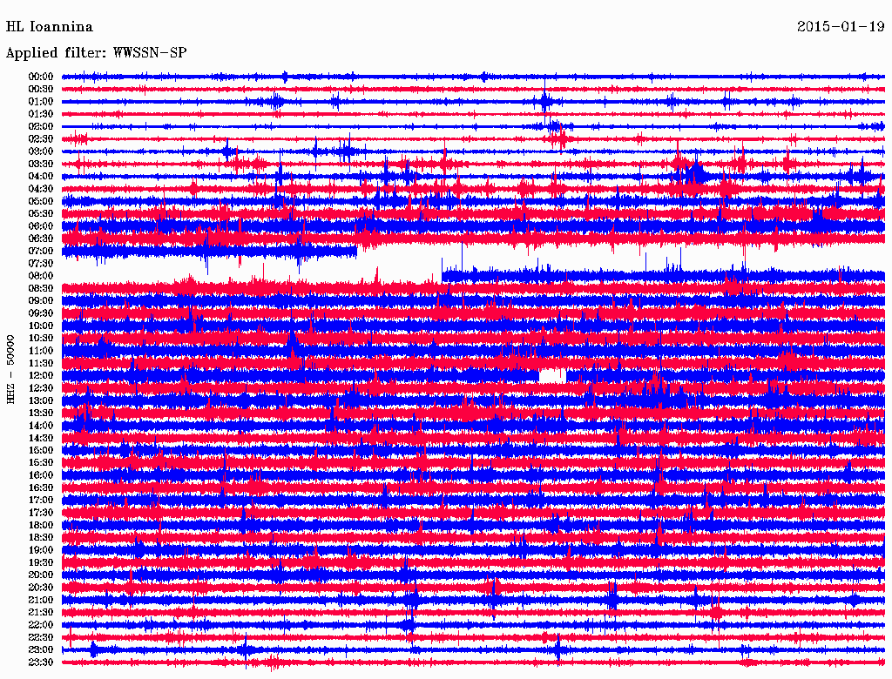Viewport: 892px width, 679px height.
Task: Select the 10:00 time label
Action: 41,326
